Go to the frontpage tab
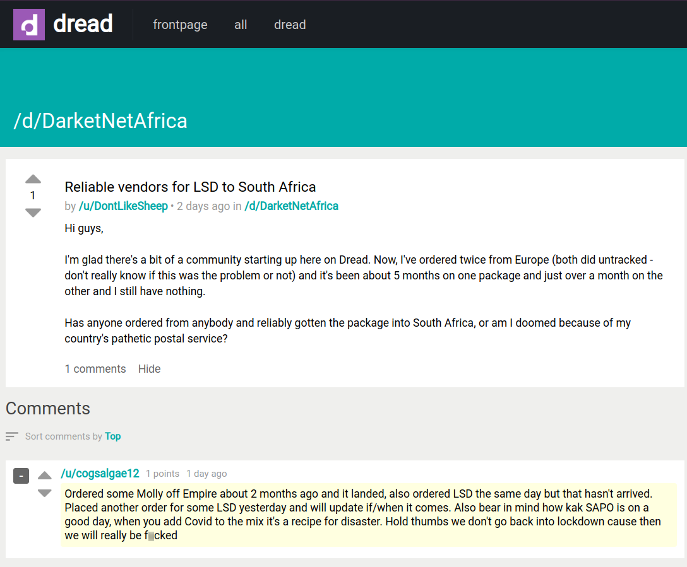This screenshot has width=687, height=567. [x=180, y=25]
